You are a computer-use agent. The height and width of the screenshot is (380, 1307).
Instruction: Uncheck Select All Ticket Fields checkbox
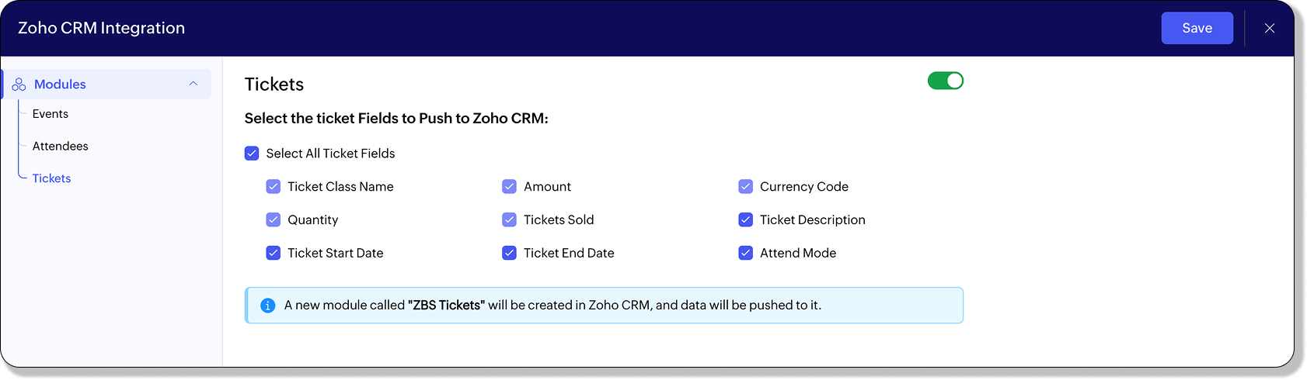pos(252,154)
